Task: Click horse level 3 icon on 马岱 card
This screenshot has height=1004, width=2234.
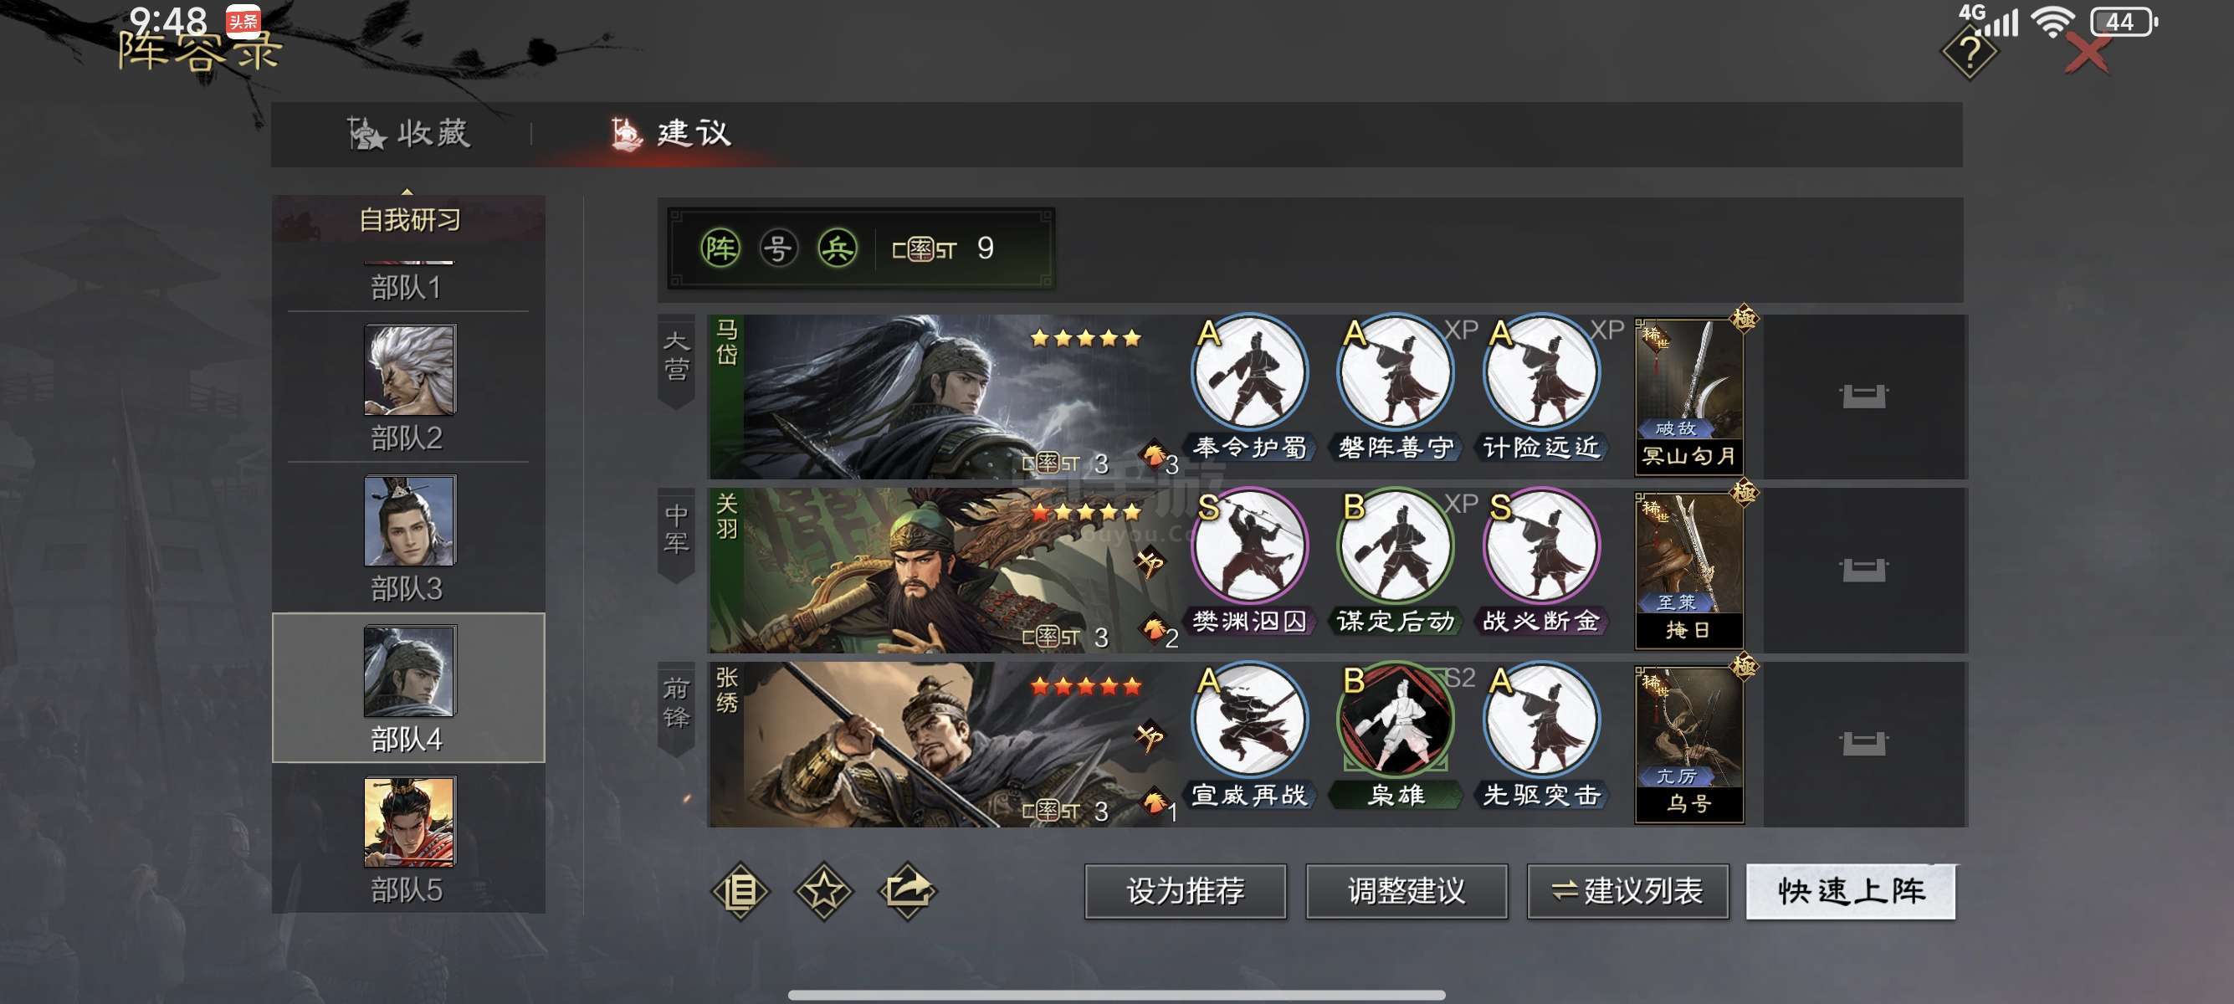Action: tap(1160, 458)
